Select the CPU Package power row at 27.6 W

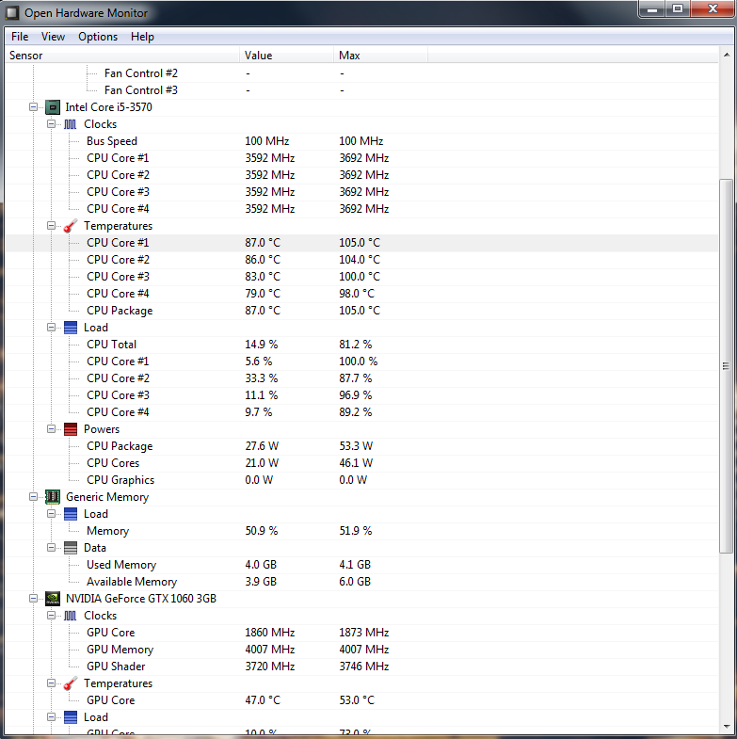click(361, 446)
